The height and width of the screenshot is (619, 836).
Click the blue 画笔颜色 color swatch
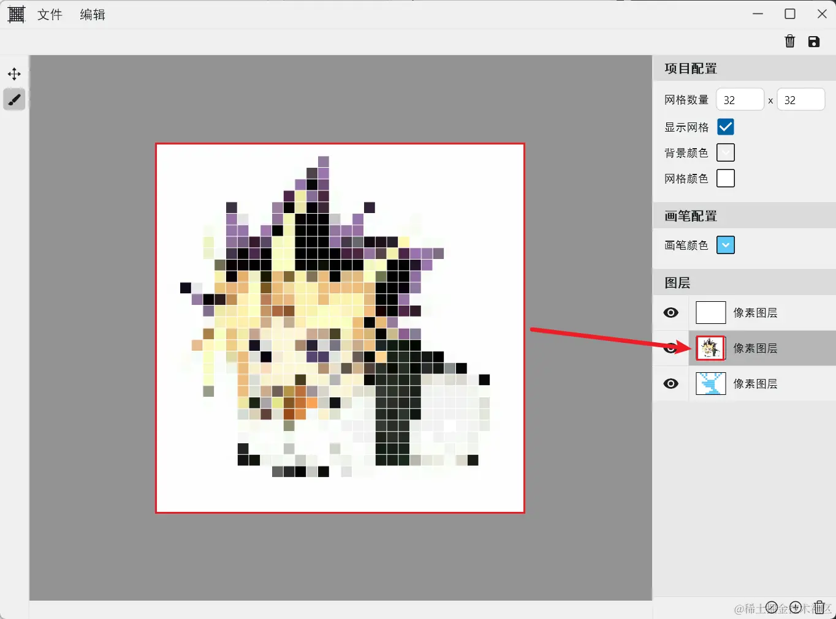point(726,245)
